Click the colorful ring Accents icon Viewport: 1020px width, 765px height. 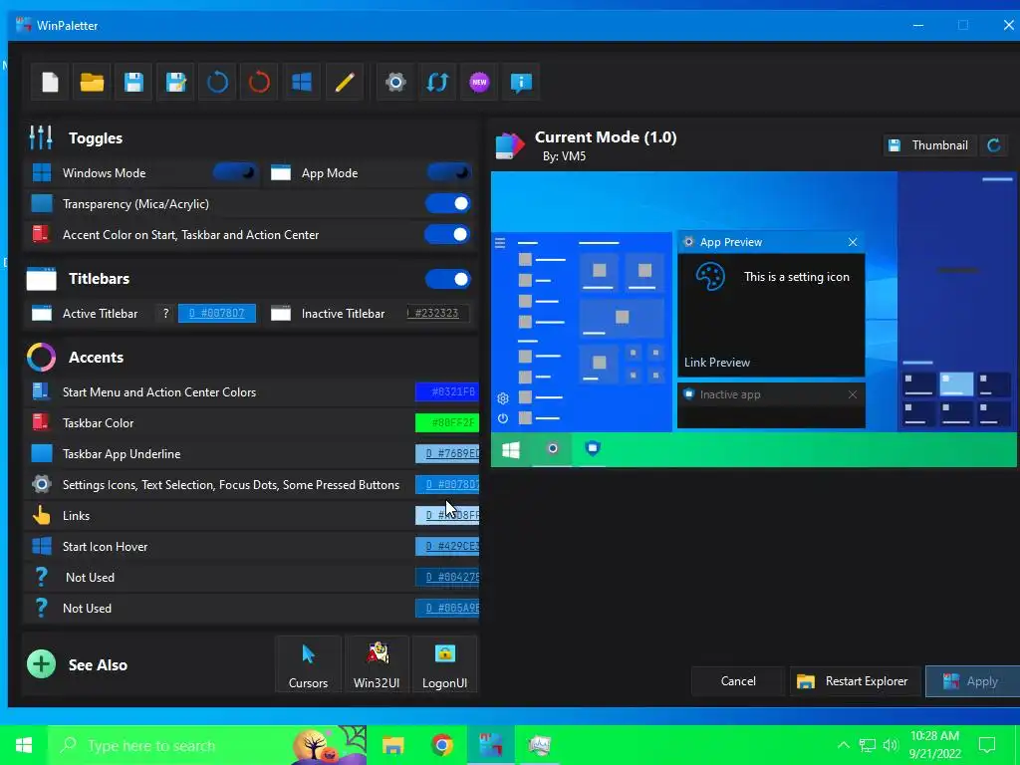(41, 357)
